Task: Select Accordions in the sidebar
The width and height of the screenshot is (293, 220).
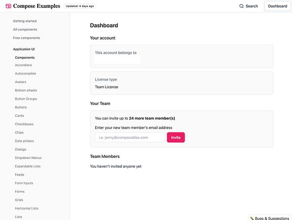Action: click(x=23, y=65)
